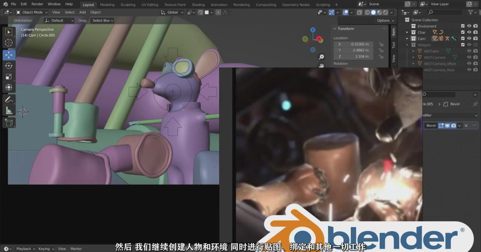Viewport: 481px width, 252px height.
Task: Toggle Bevel modifier render display
Action: [x=454, y=126]
